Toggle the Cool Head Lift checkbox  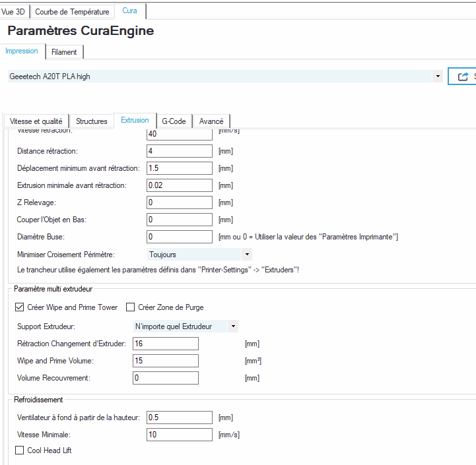(20, 450)
